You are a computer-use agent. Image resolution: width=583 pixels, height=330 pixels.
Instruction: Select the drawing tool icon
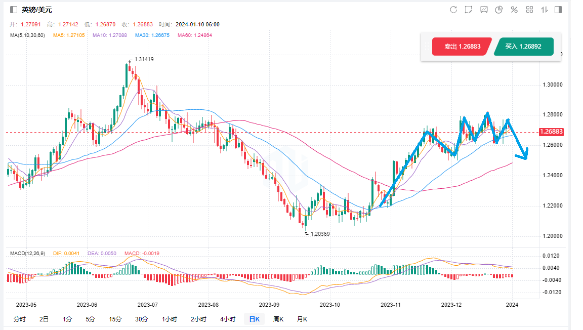point(469,10)
